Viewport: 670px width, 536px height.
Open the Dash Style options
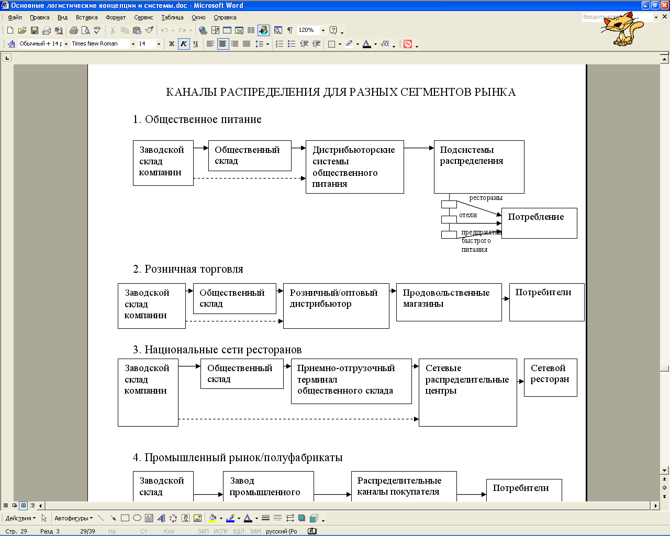click(277, 518)
